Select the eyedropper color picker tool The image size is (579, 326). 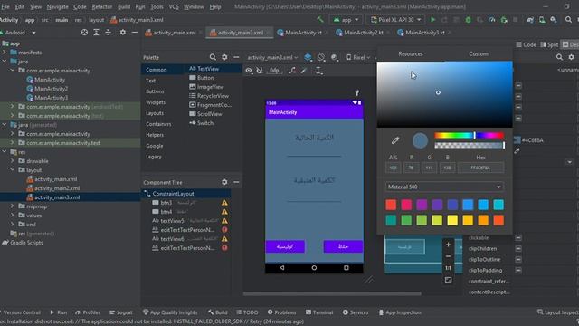click(x=395, y=140)
